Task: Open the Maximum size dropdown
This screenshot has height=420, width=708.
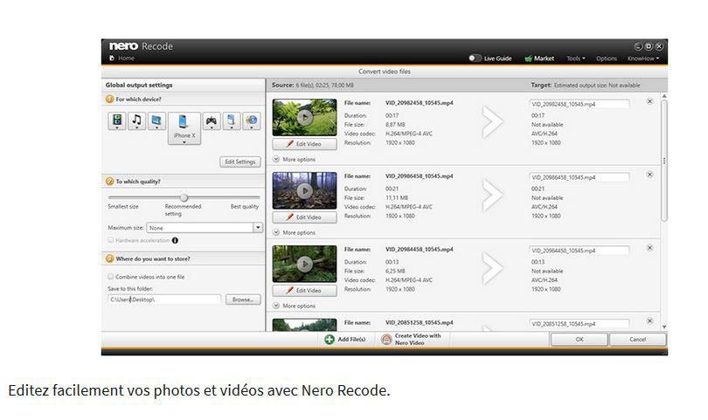Action: [x=258, y=228]
